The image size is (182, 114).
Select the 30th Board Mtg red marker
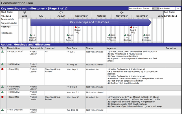point(131,27)
